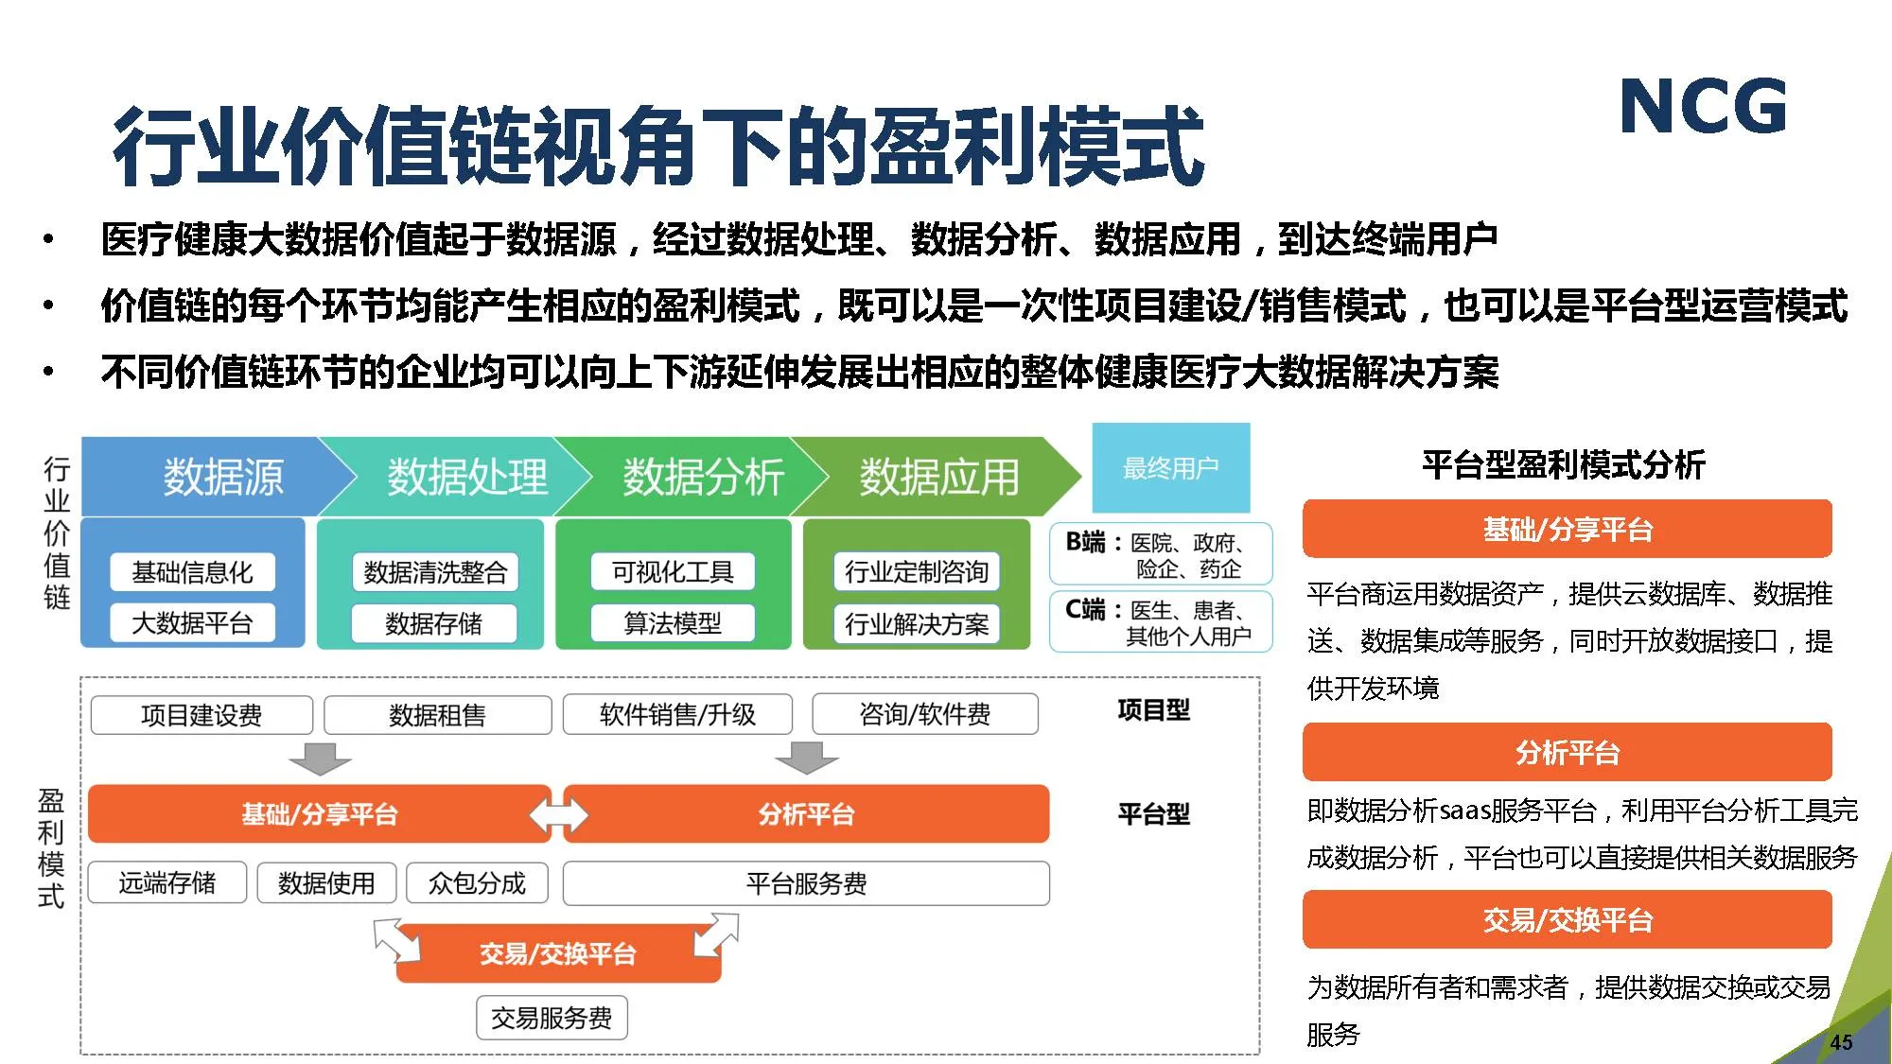The width and height of the screenshot is (1892, 1064).
Task: Click the right-side orange 交易/交换平台 heading
Action: point(1567,920)
